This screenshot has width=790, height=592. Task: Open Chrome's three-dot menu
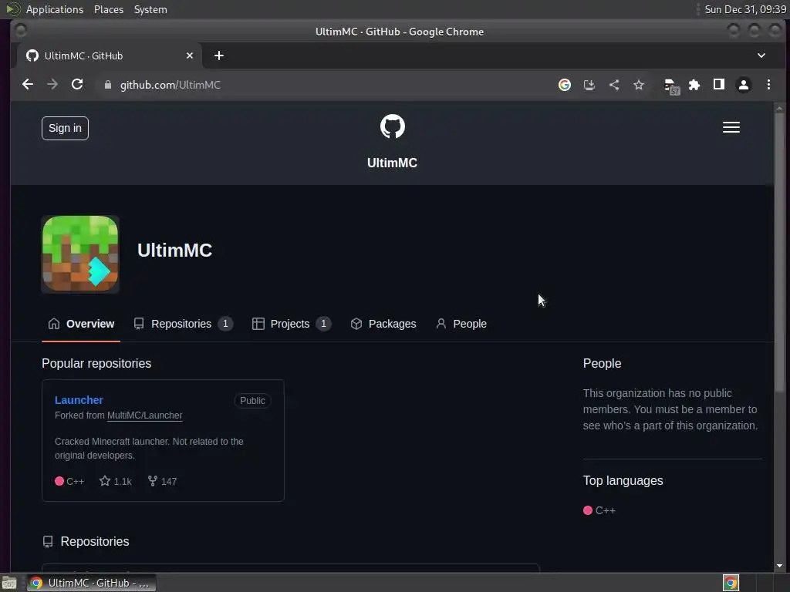(x=768, y=85)
